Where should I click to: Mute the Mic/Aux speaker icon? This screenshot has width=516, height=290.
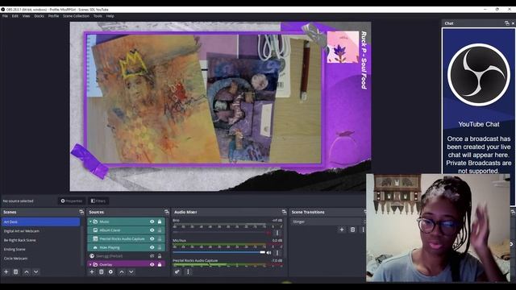tap(268, 252)
